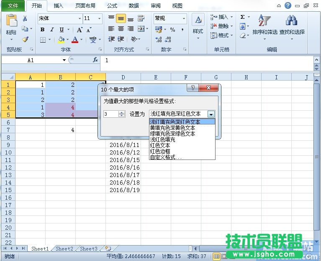Toggle bold formatting
This screenshot has height=261, width=321.
tap(42, 30)
